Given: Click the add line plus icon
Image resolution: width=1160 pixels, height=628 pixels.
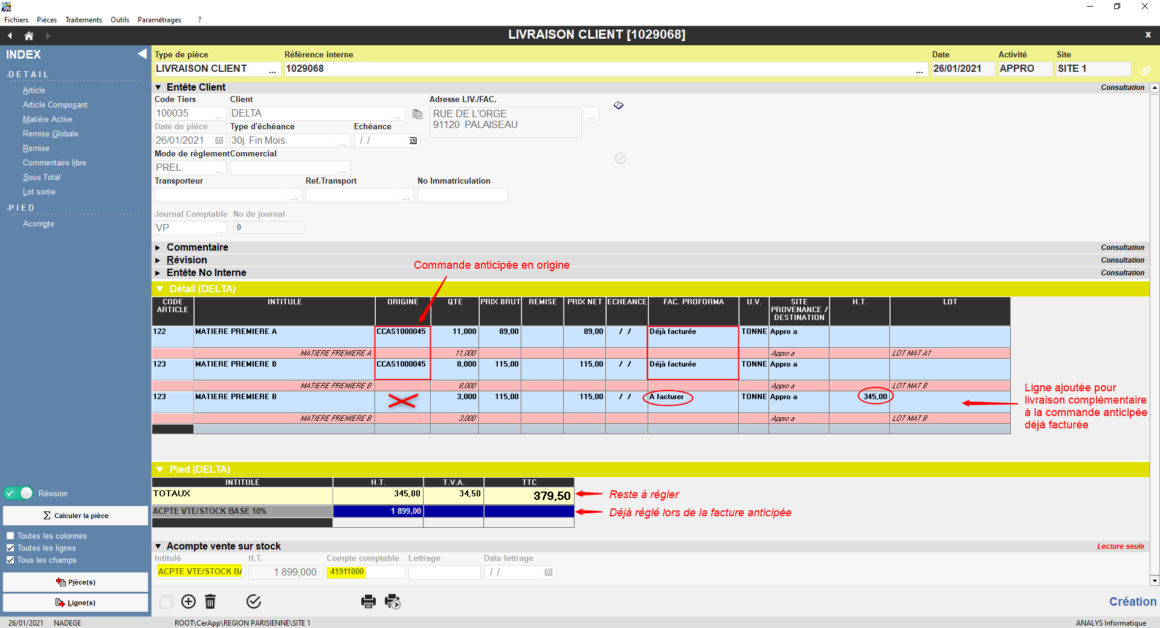Looking at the screenshot, I should coord(188,601).
